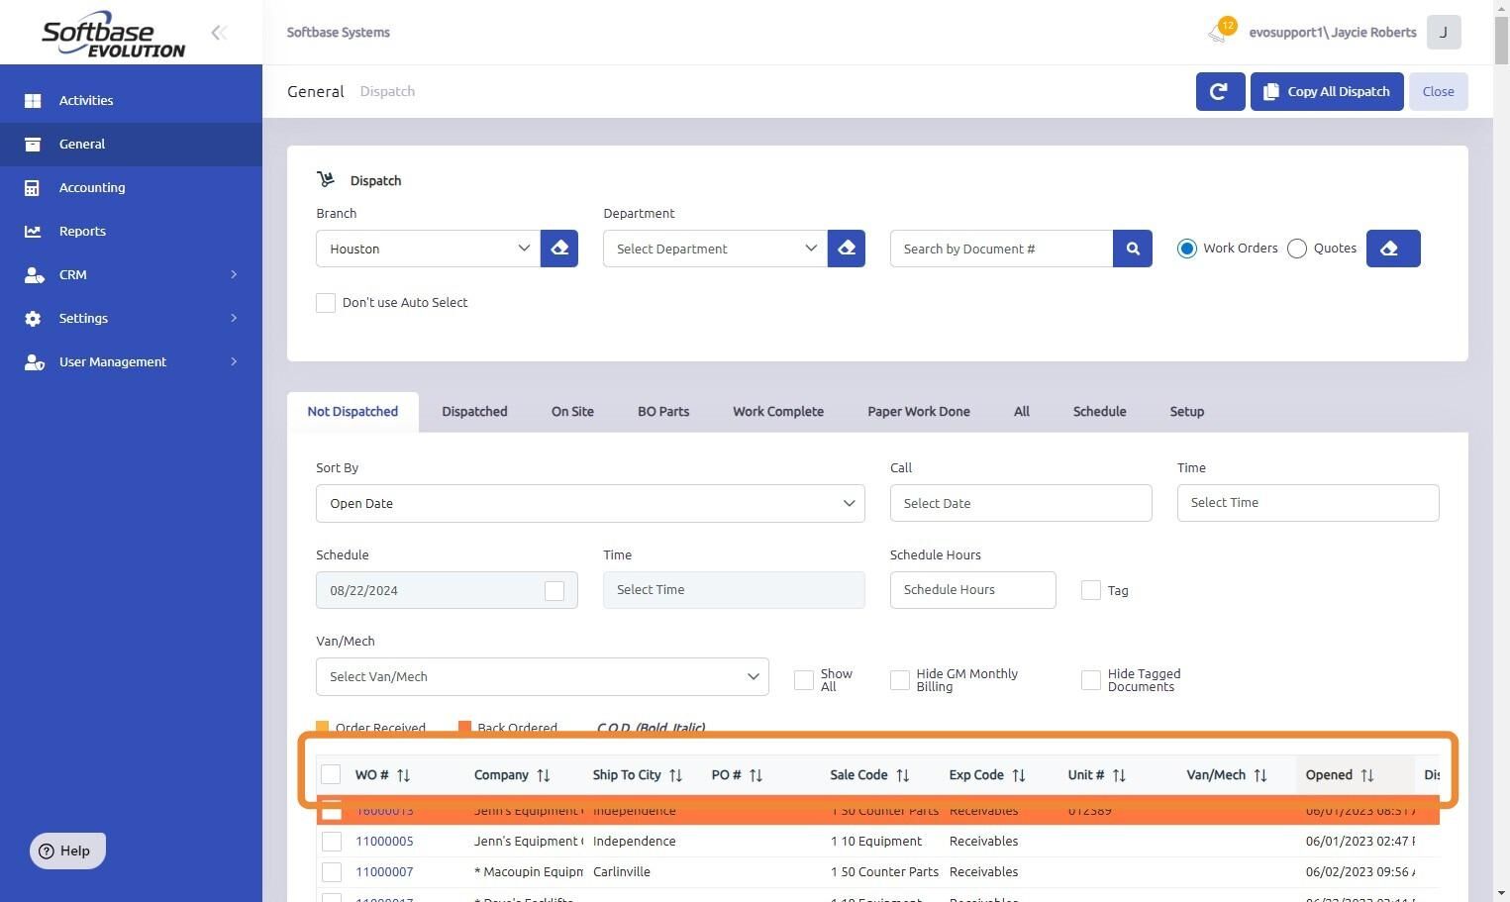
Task: Switch to the Schedule tab
Action: pyautogui.click(x=1099, y=412)
